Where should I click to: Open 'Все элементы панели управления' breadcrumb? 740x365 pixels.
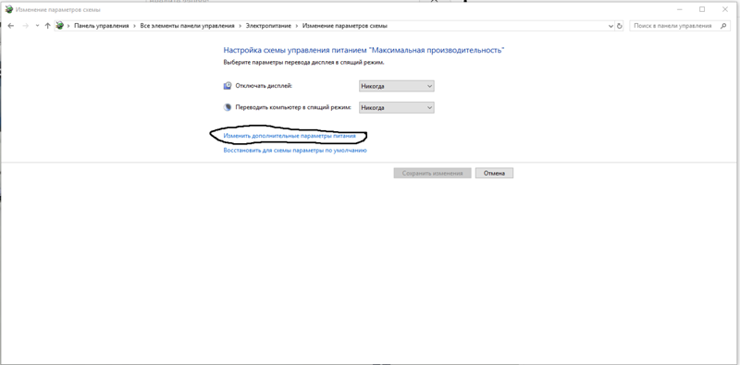188,26
